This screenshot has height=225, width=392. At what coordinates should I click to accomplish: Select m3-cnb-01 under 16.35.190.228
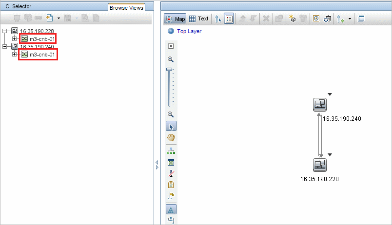(42, 39)
